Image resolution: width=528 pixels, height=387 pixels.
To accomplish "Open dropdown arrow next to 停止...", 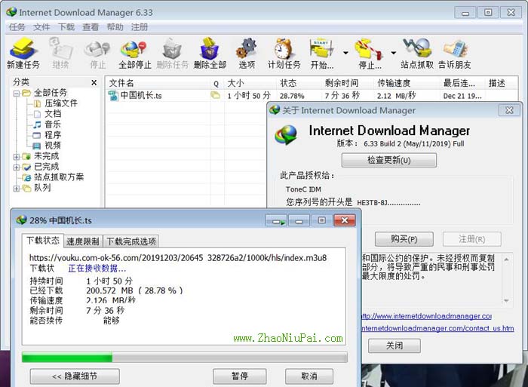I will tap(393, 53).
